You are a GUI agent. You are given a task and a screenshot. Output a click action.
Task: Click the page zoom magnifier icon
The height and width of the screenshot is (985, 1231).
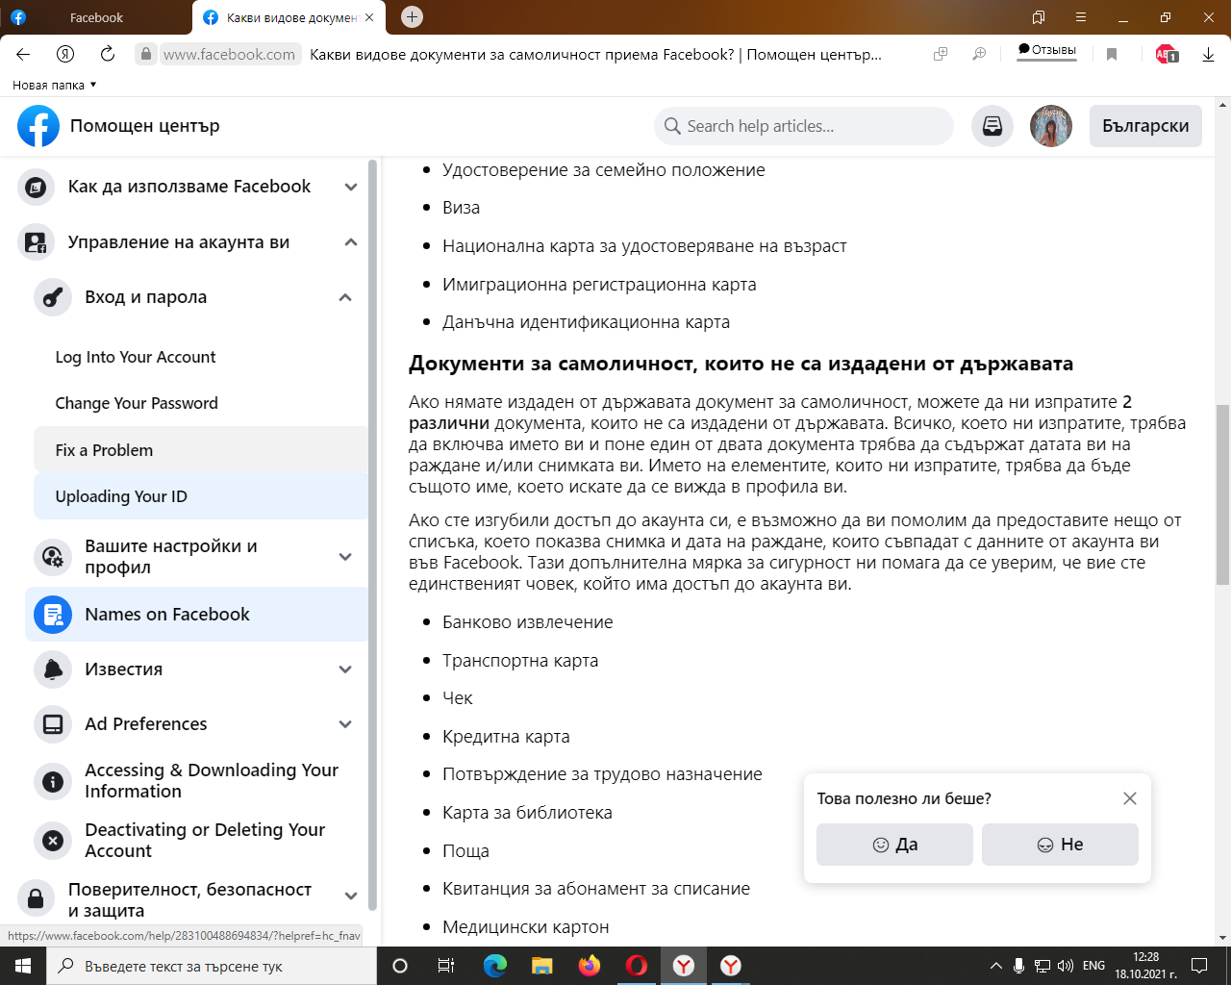(x=979, y=54)
